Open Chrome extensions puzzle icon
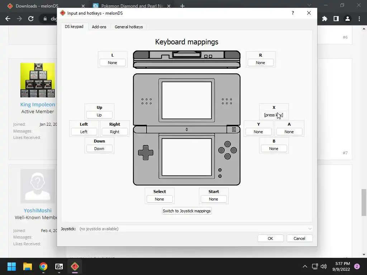The height and width of the screenshot is (275, 367). point(325,19)
